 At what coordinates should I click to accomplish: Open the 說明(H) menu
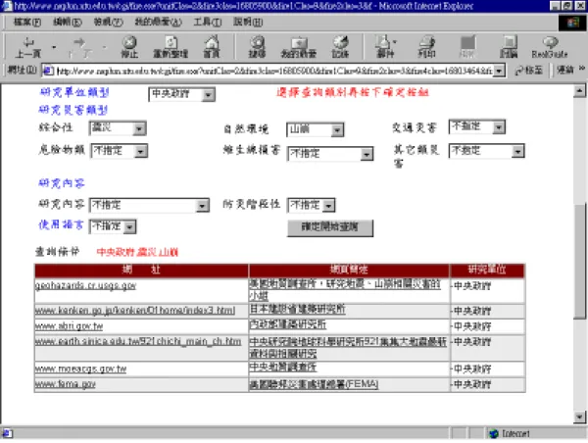(248, 23)
